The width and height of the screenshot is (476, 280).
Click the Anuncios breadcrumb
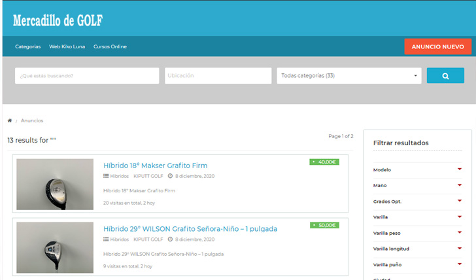pos(32,120)
